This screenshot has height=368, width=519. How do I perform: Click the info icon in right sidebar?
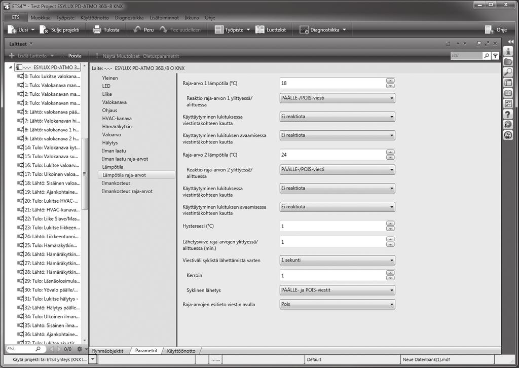pos(508,51)
